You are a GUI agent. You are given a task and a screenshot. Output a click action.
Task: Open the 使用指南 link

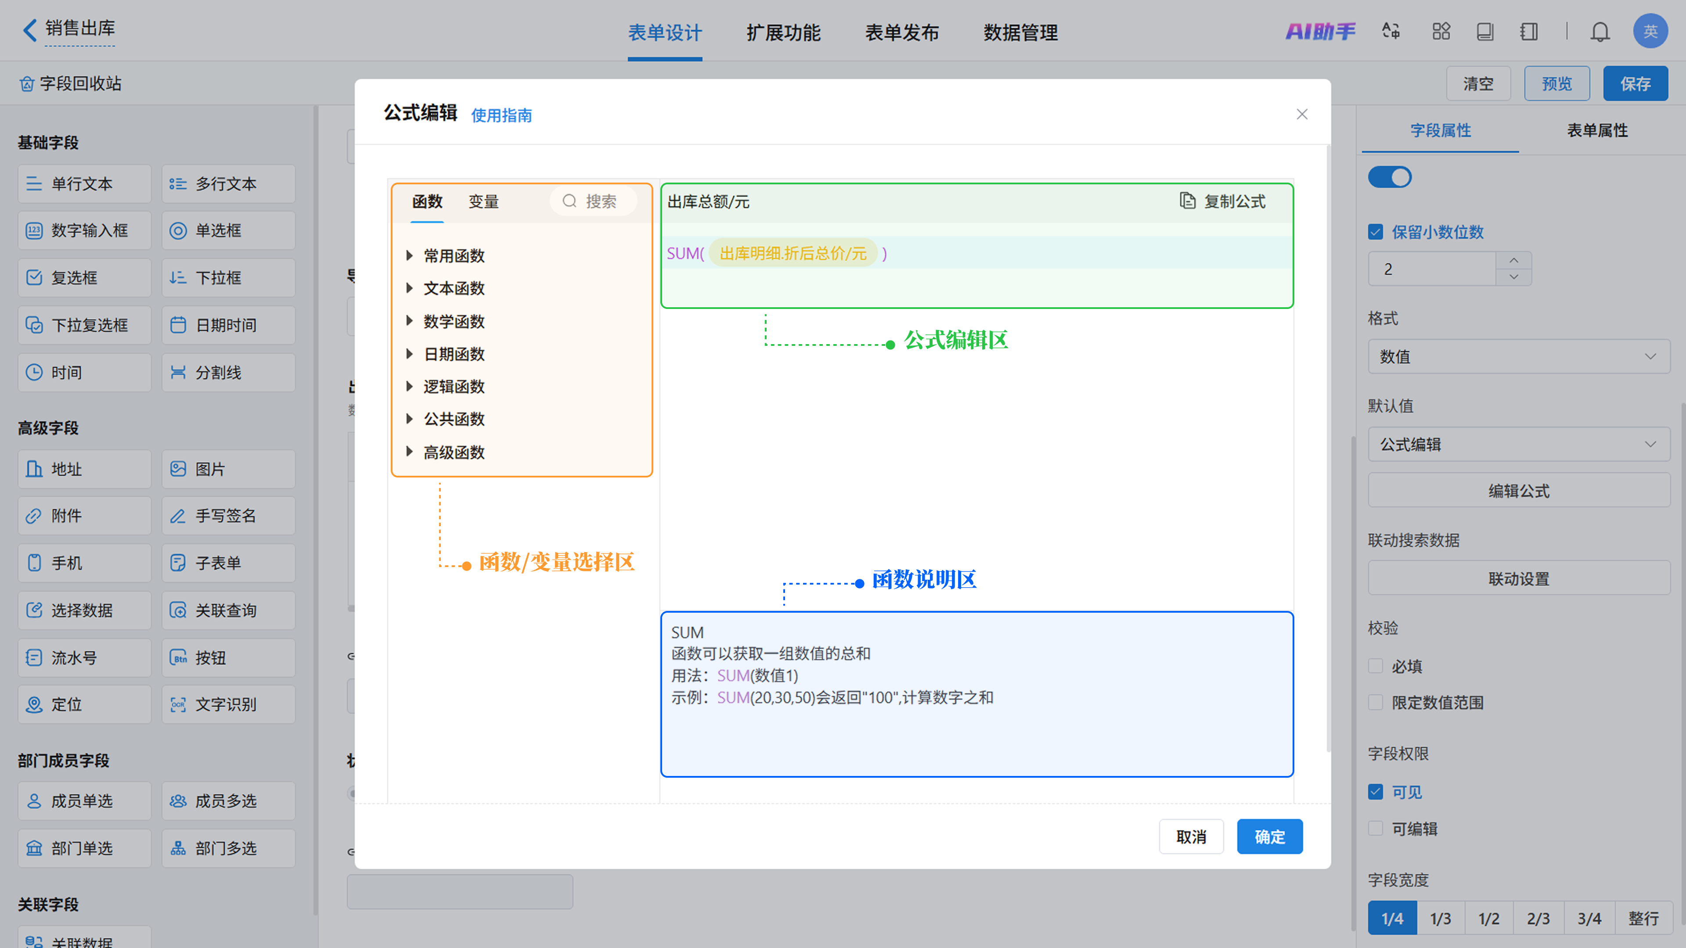501,115
